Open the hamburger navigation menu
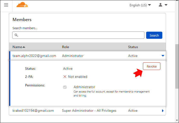The image size is (179, 123). pos(6,5)
